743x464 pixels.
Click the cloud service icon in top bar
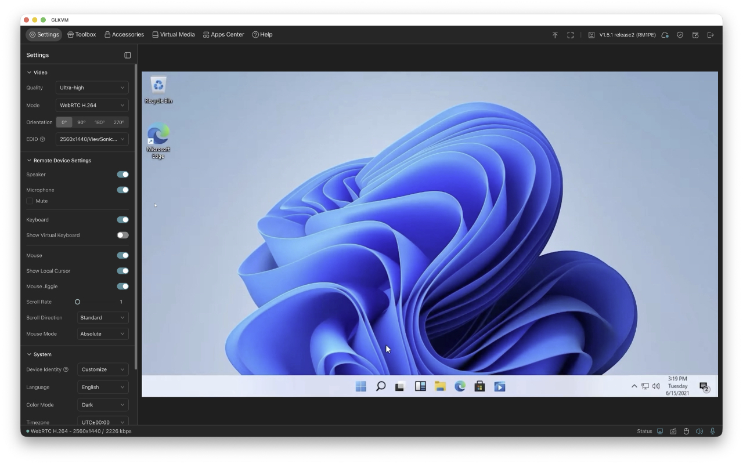tap(665, 35)
